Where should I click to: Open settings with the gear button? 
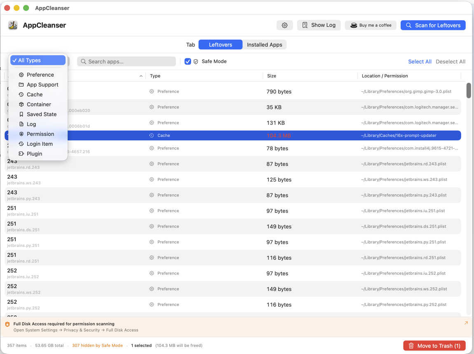pos(285,26)
